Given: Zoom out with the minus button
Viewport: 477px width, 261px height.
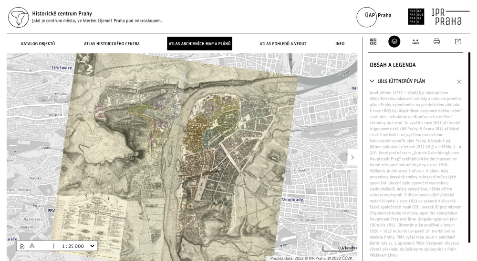Looking at the screenshot, I should (43, 246).
